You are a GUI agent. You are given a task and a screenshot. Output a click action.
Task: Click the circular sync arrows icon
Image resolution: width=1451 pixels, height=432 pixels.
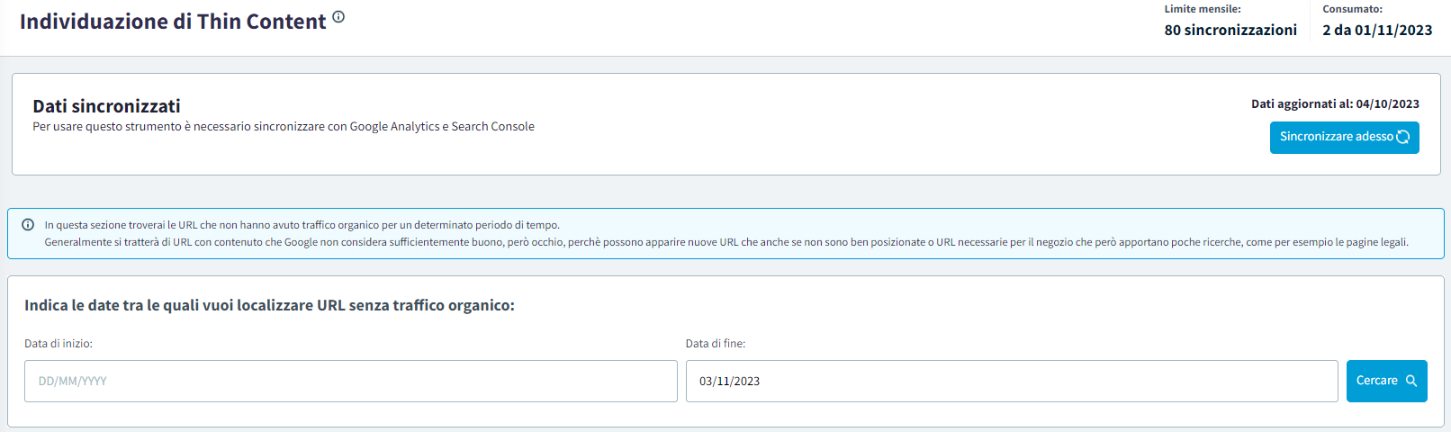click(x=1402, y=137)
